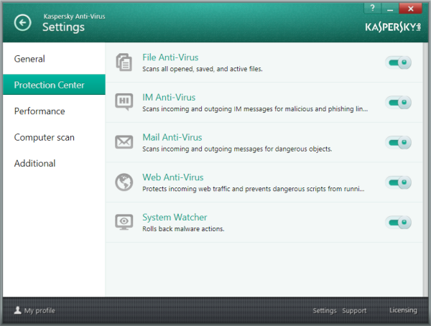Click the Mail Anti-Virus envelope icon
This screenshot has height=326, width=431.
(x=124, y=142)
